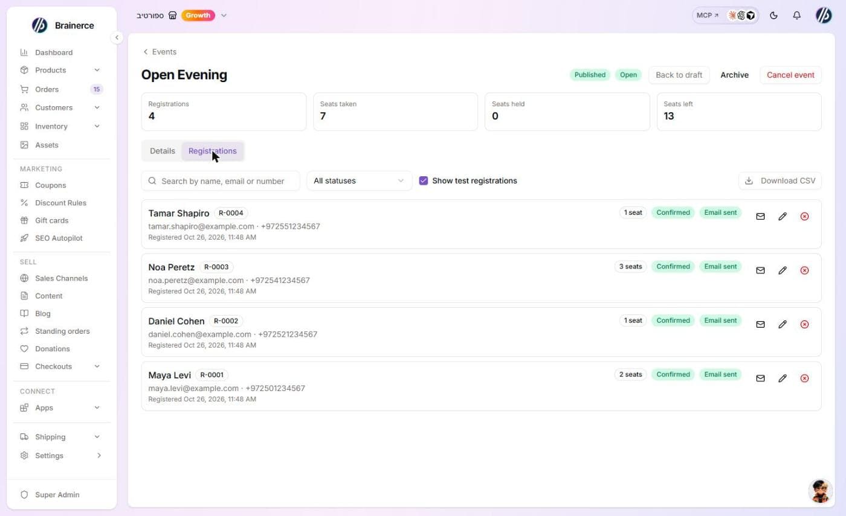This screenshot has height=516, width=846.
Task: Focus the registration search field
Action: tap(221, 180)
